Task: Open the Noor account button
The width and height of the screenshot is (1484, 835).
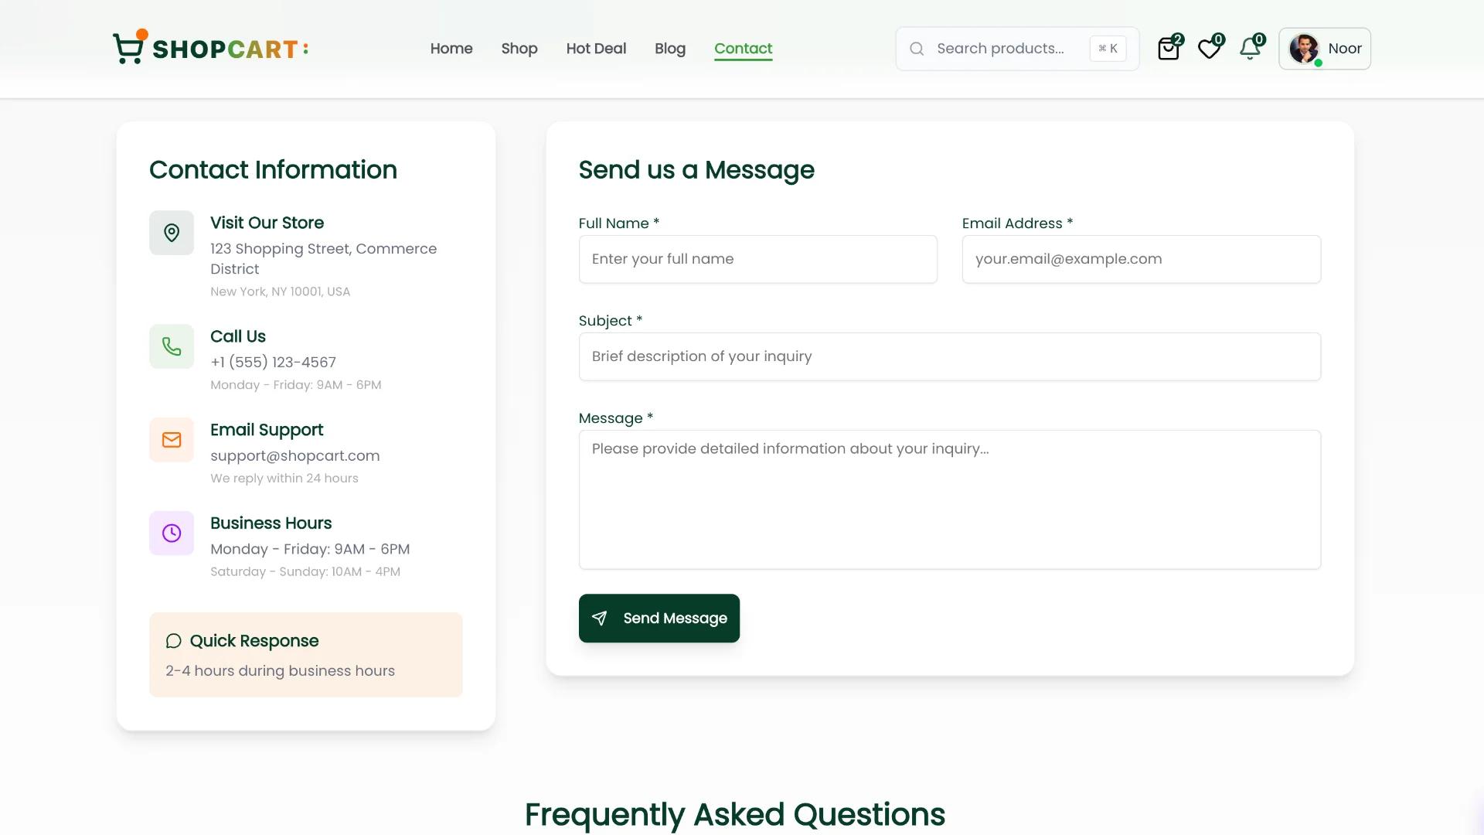Action: click(x=1325, y=49)
